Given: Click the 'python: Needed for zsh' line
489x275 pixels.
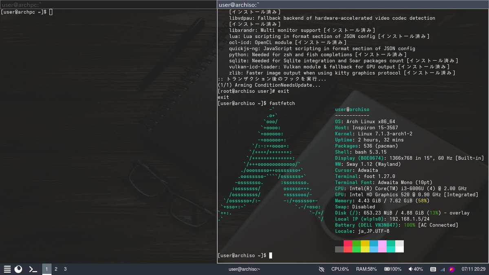Looking at the screenshot, I should coord(318,55).
